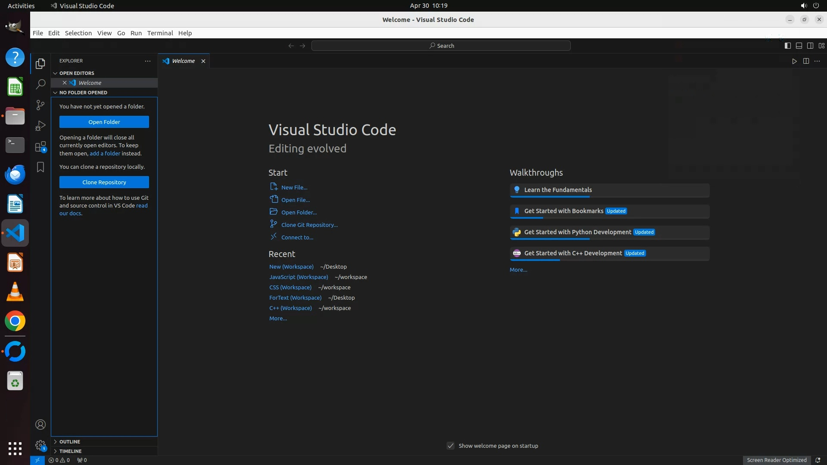Toggle the primary side bar visibility

pyautogui.click(x=787, y=46)
